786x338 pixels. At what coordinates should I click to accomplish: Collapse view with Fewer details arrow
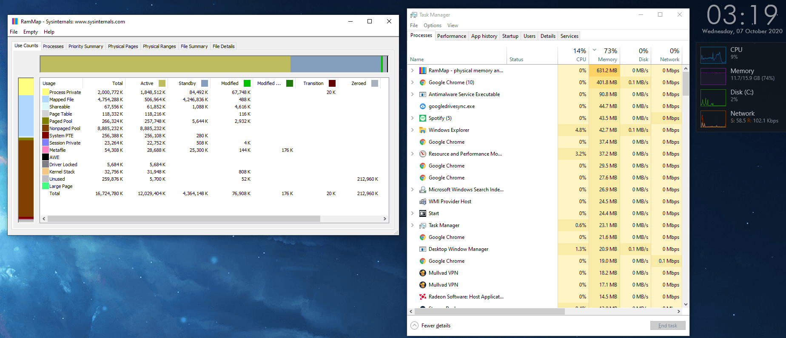(x=415, y=326)
